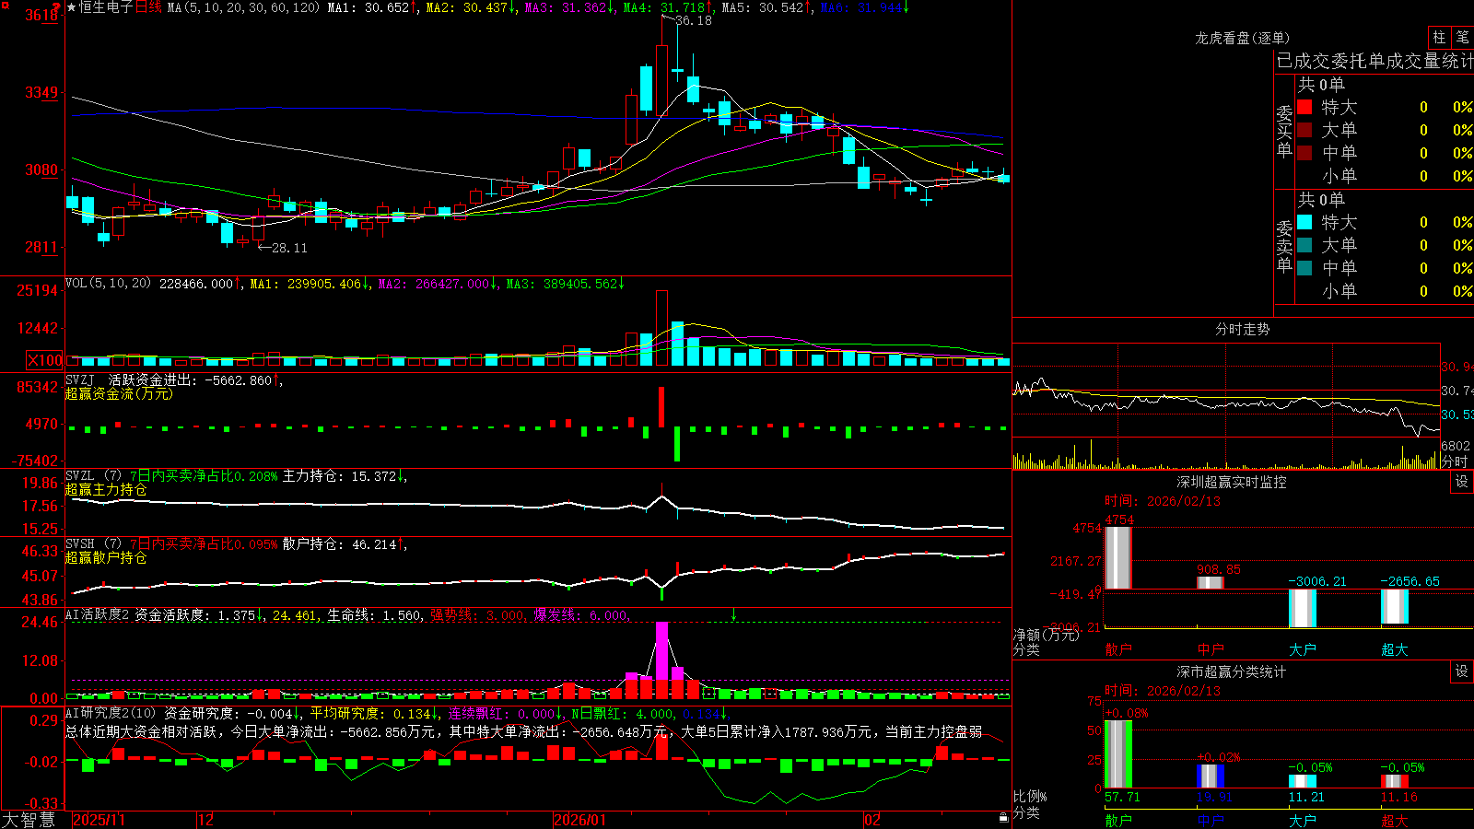This screenshot has height=829, width=1474.
Task: Click the AI活跃度2 indicator name
Action: (97, 614)
